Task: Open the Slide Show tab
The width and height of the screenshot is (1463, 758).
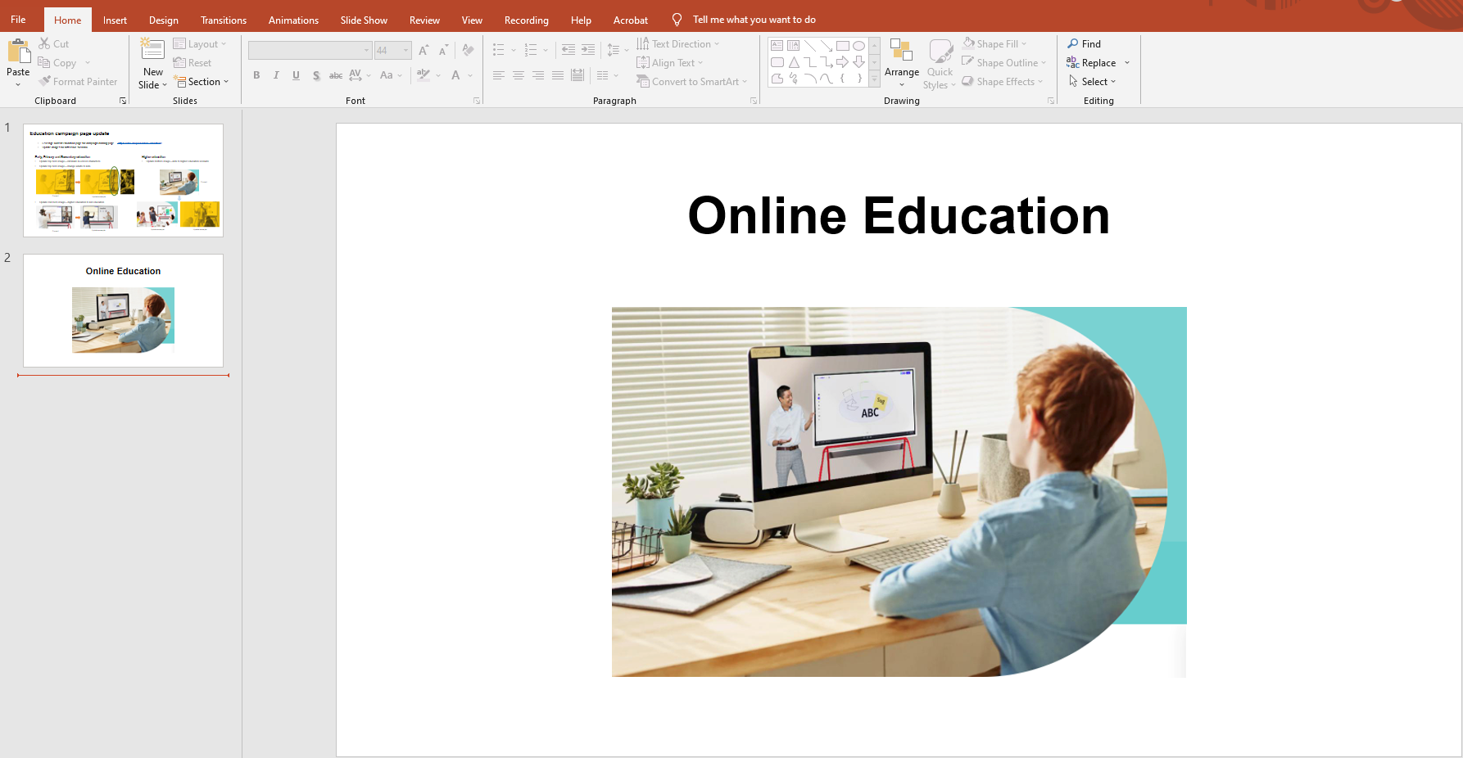Action: pos(364,20)
